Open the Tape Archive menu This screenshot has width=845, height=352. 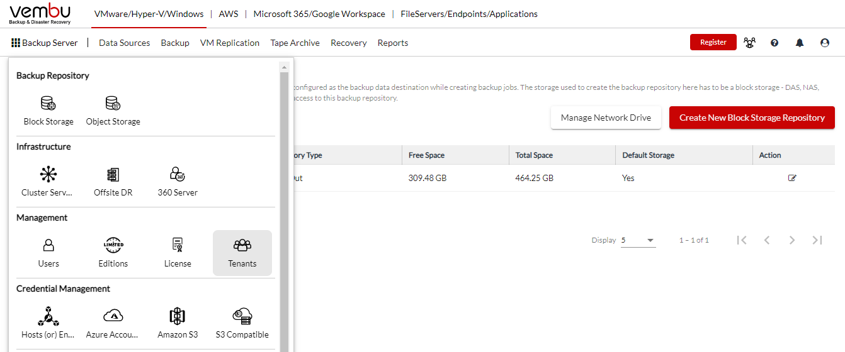[295, 43]
